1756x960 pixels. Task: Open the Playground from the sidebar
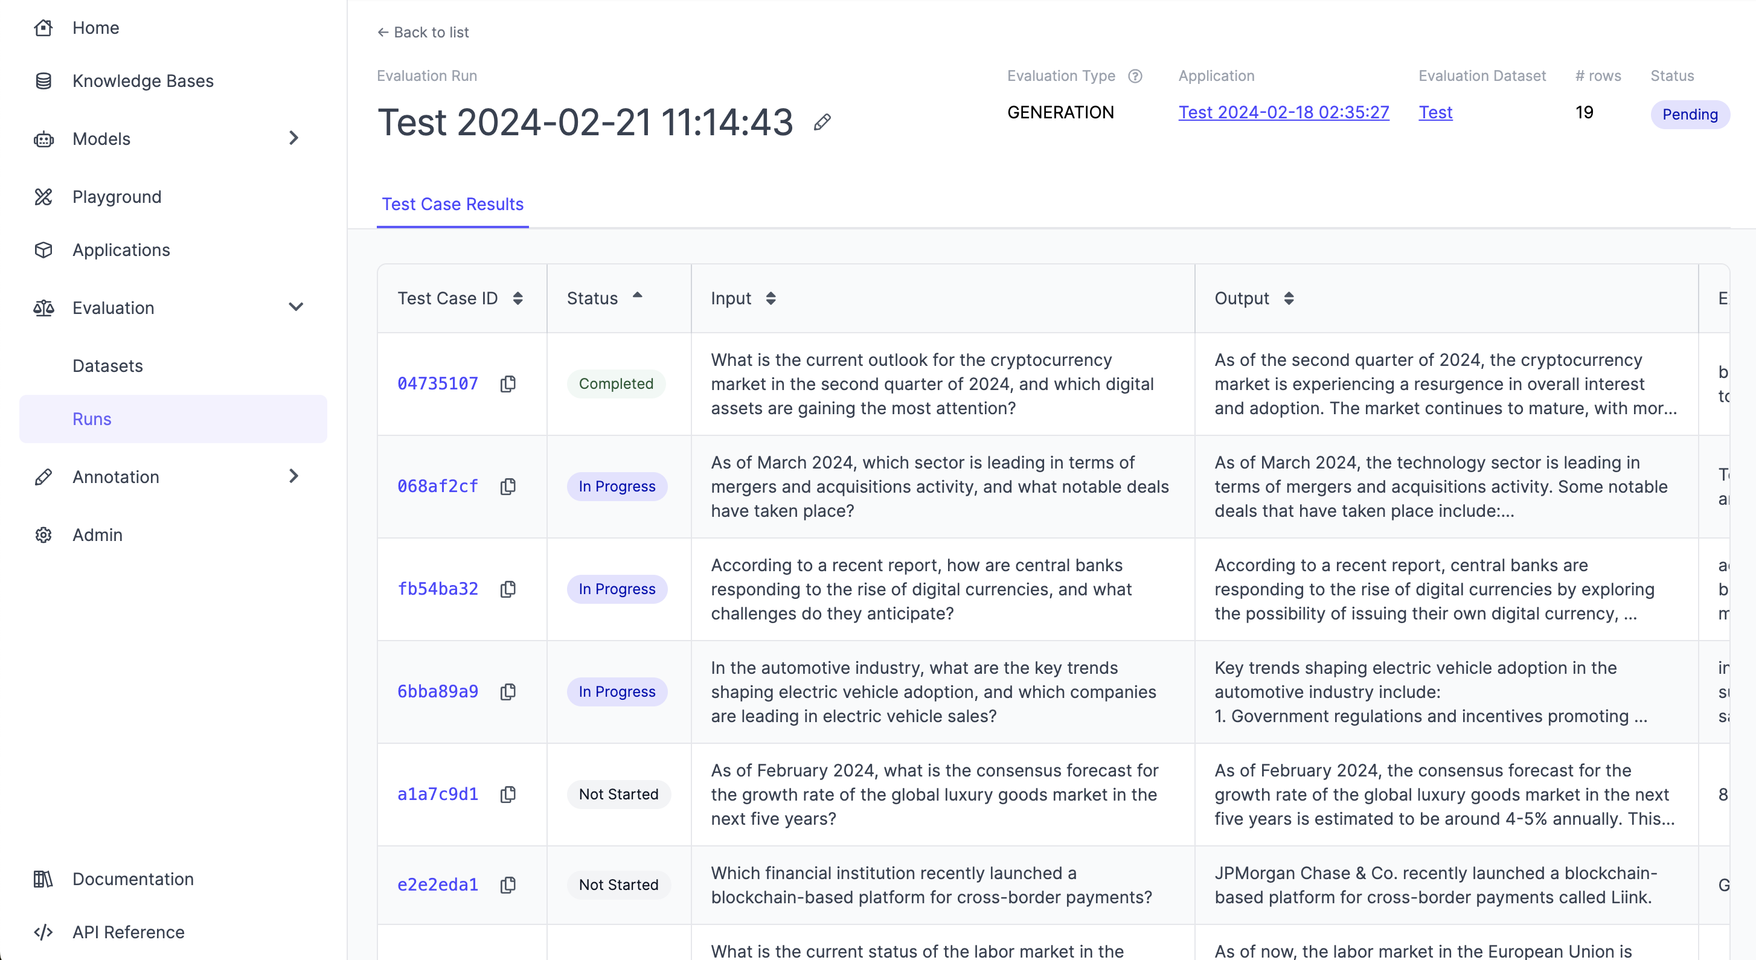tap(117, 197)
